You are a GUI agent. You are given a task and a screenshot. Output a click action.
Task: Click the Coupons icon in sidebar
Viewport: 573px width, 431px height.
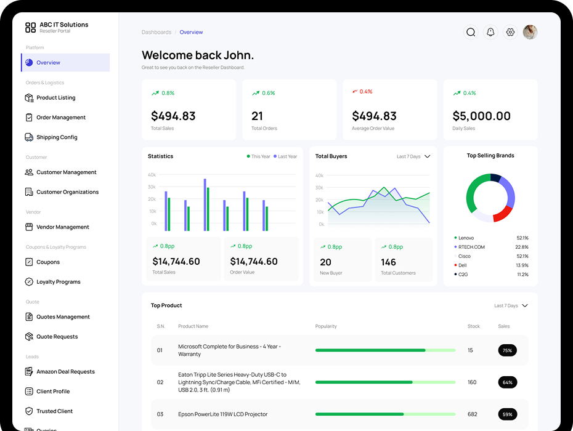tap(29, 262)
